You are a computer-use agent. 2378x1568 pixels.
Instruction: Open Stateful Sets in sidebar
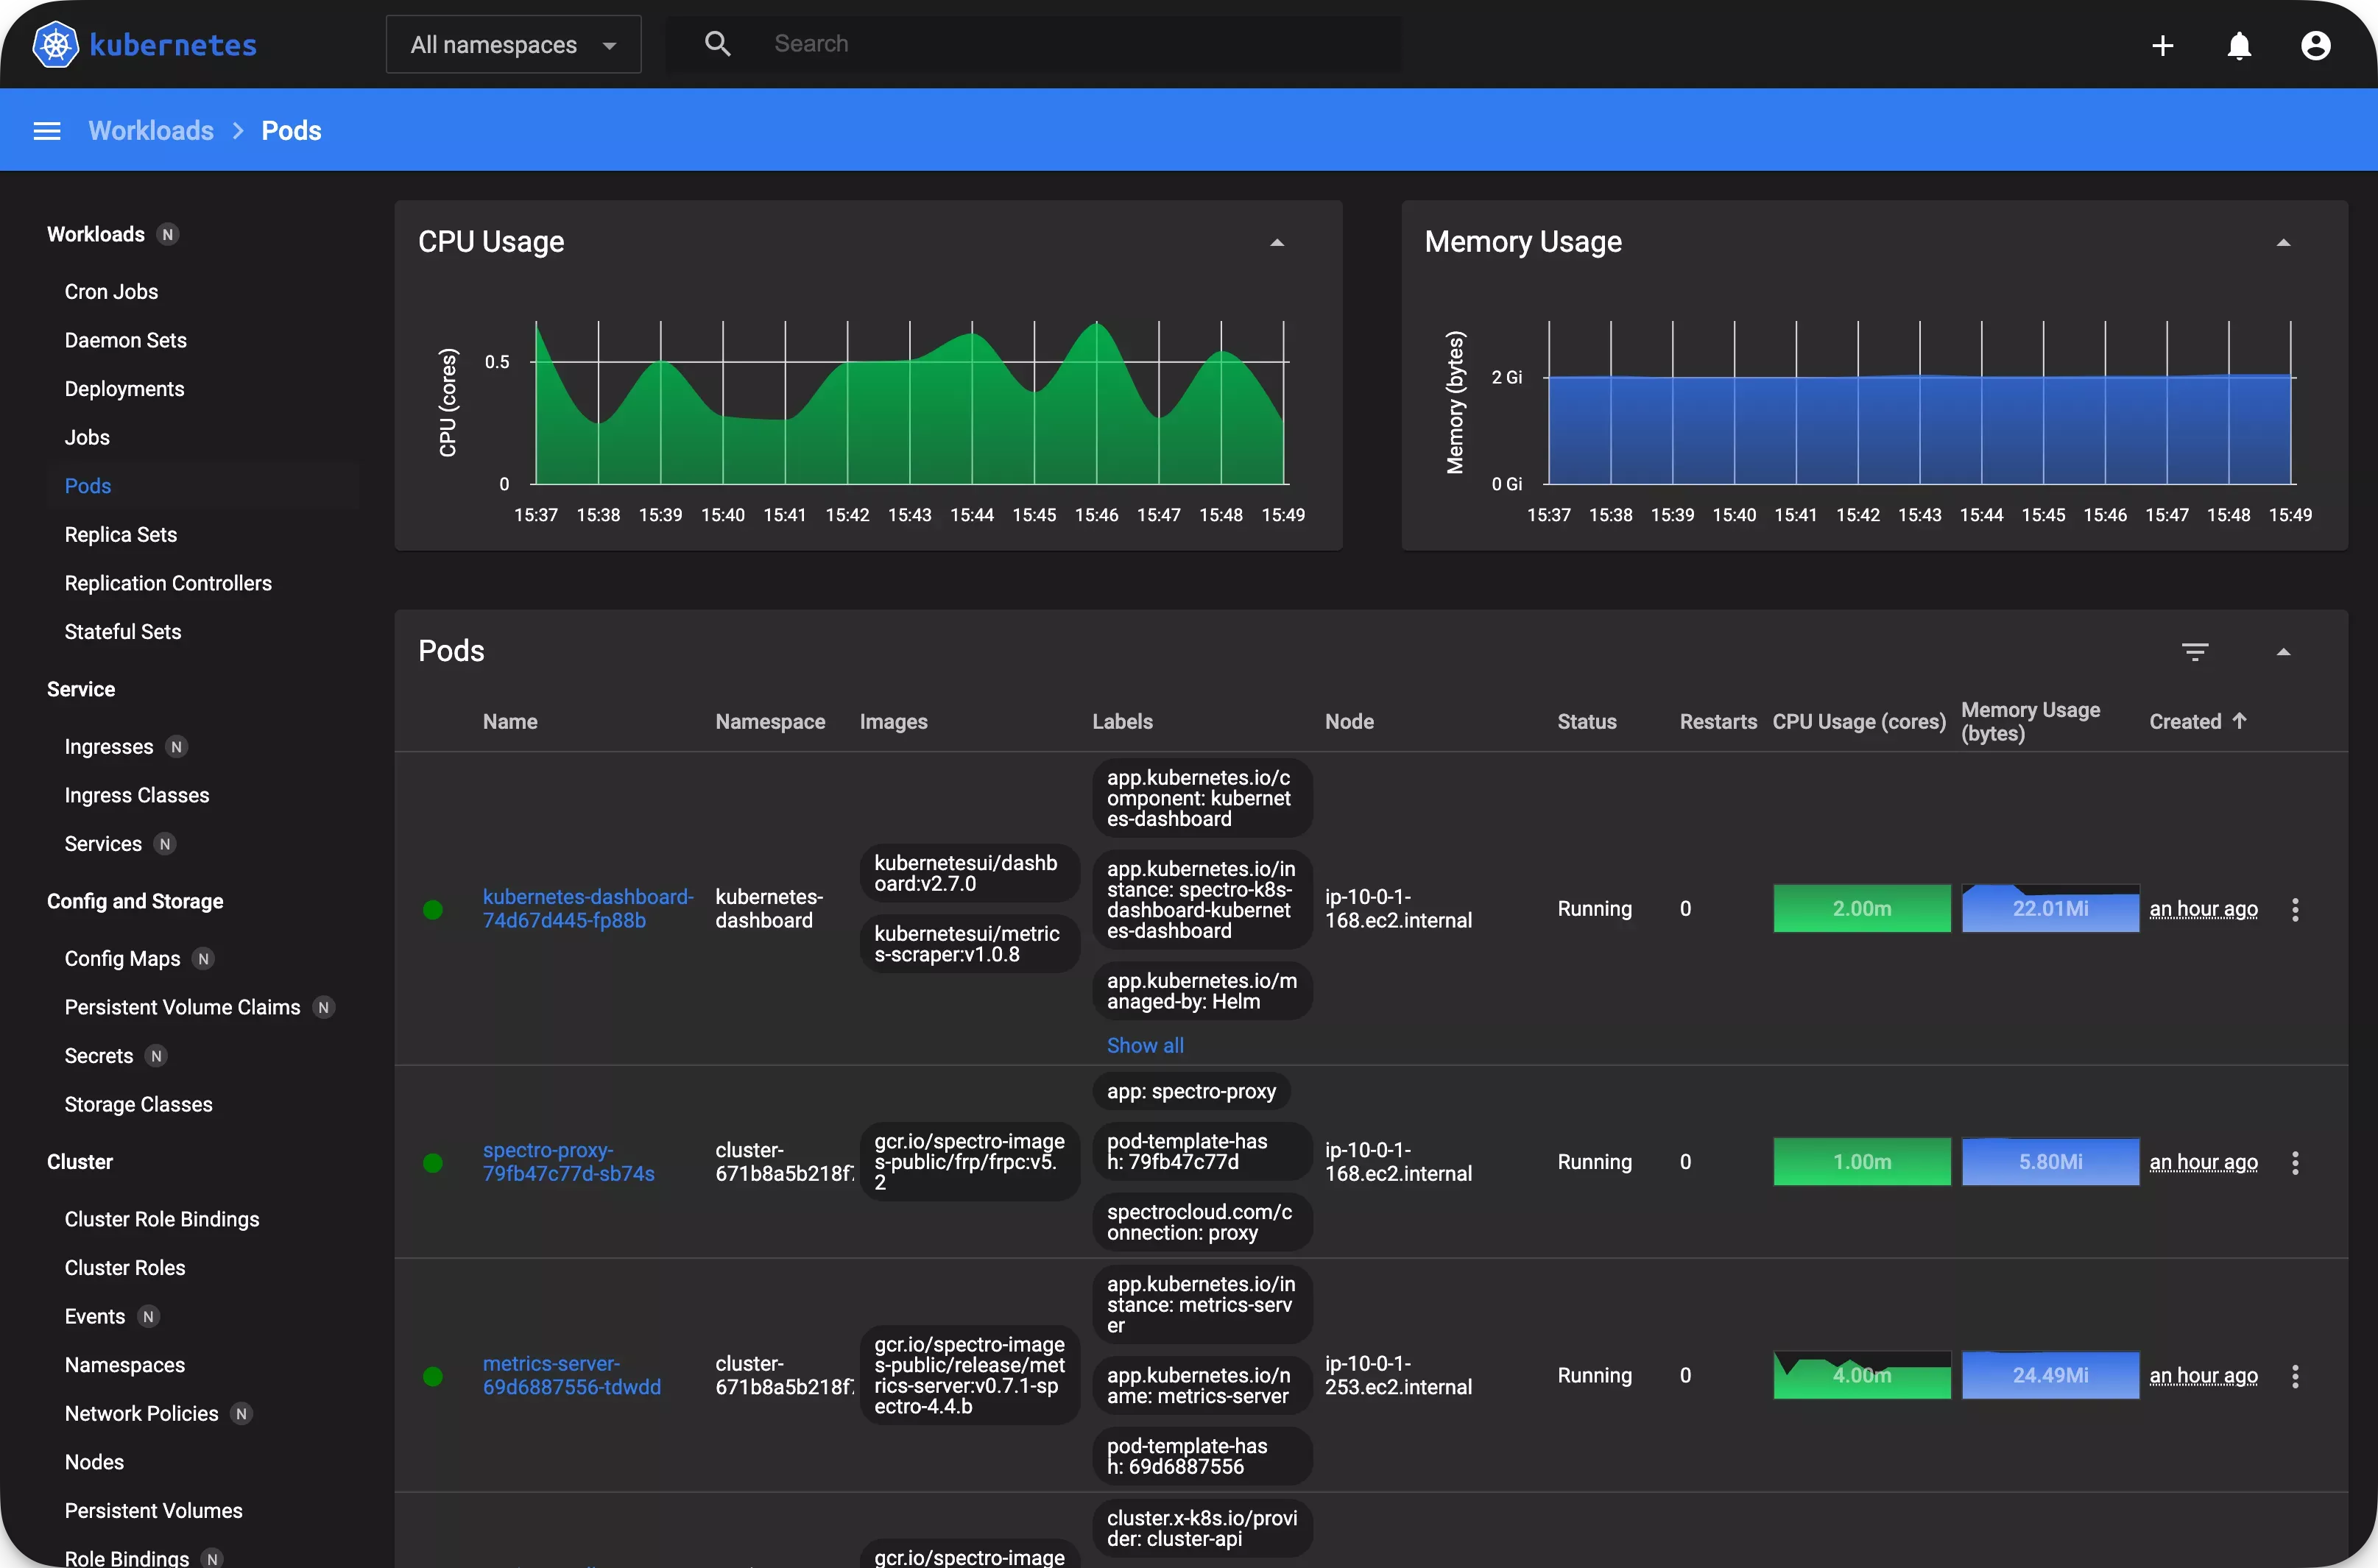(123, 632)
